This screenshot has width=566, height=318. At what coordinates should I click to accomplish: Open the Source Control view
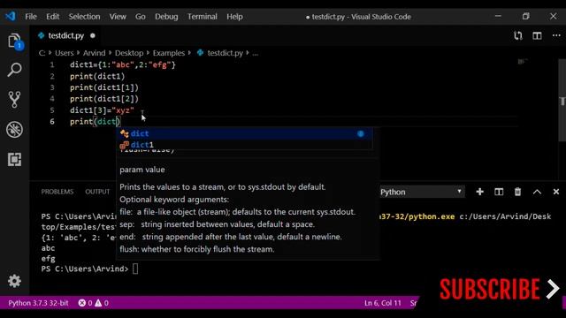(14, 100)
